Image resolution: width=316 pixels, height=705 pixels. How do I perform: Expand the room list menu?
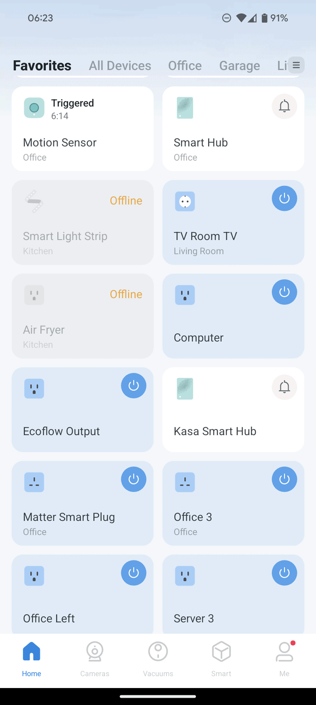click(x=296, y=65)
